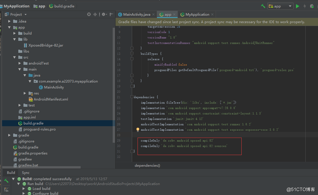Click Collapse All icon in Project panel
Image resolution: width=318 pixels, height=195 pixels.
(x=95, y=14)
